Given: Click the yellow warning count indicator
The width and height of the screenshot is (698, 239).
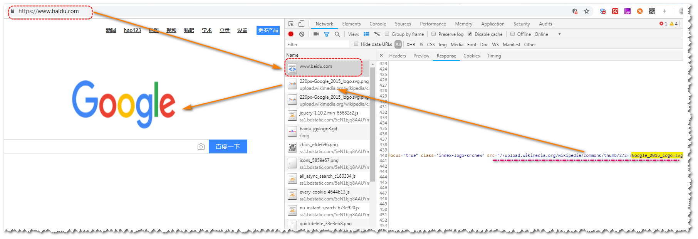Looking at the screenshot, I should 674,24.
